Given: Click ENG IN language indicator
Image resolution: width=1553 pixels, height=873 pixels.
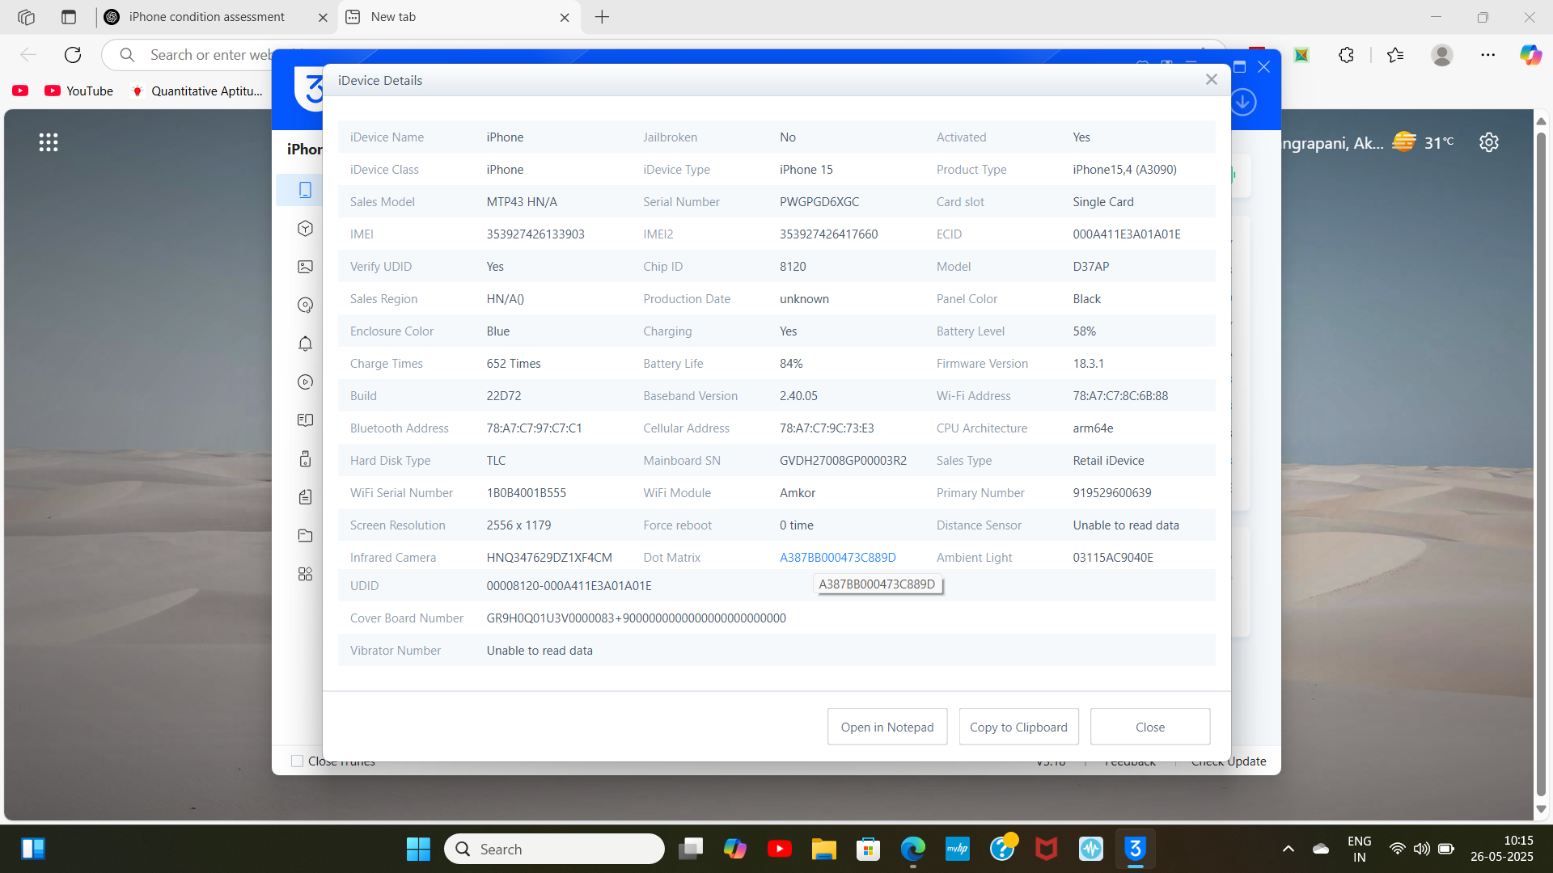Looking at the screenshot, I should tap(1359, 849).
